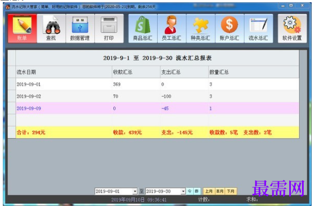Click the 计数 status bar label
The width and height of the screenshot is (315, 206).
[x=204, y=200]
